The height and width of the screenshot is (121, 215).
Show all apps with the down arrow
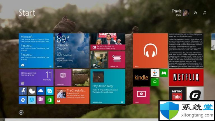(21, 112)
